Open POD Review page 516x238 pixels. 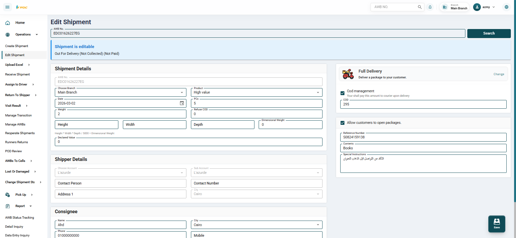(14, 151)
